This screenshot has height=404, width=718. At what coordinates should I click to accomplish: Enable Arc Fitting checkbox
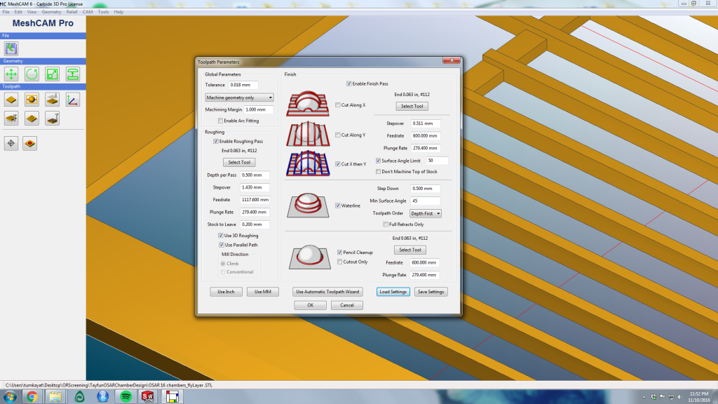pos(221,121)
